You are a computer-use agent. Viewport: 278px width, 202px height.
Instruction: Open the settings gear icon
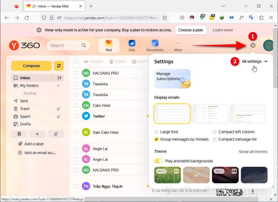[x=253, y=45]
